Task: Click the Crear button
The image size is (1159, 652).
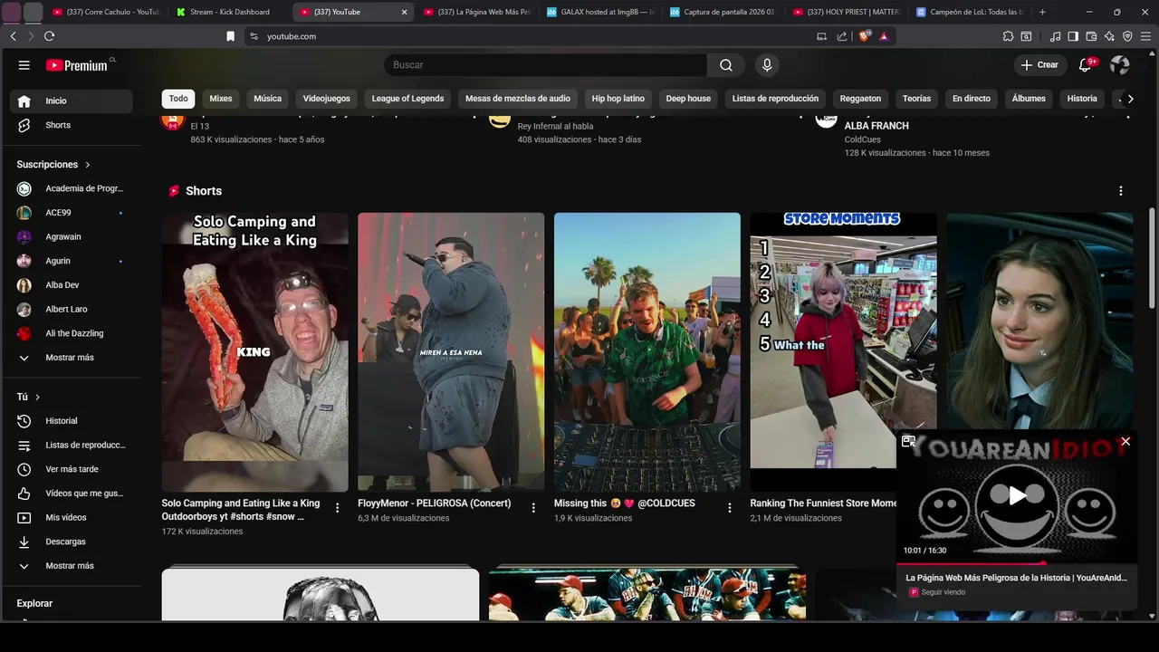Action: pyautogui.click(x=1039, y=65)
